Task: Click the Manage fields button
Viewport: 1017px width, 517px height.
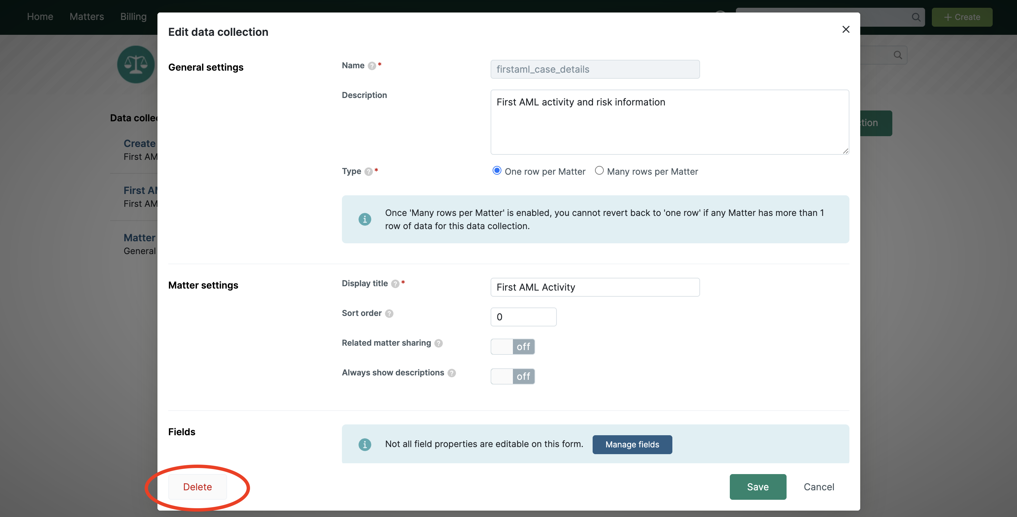Action: 632,444
